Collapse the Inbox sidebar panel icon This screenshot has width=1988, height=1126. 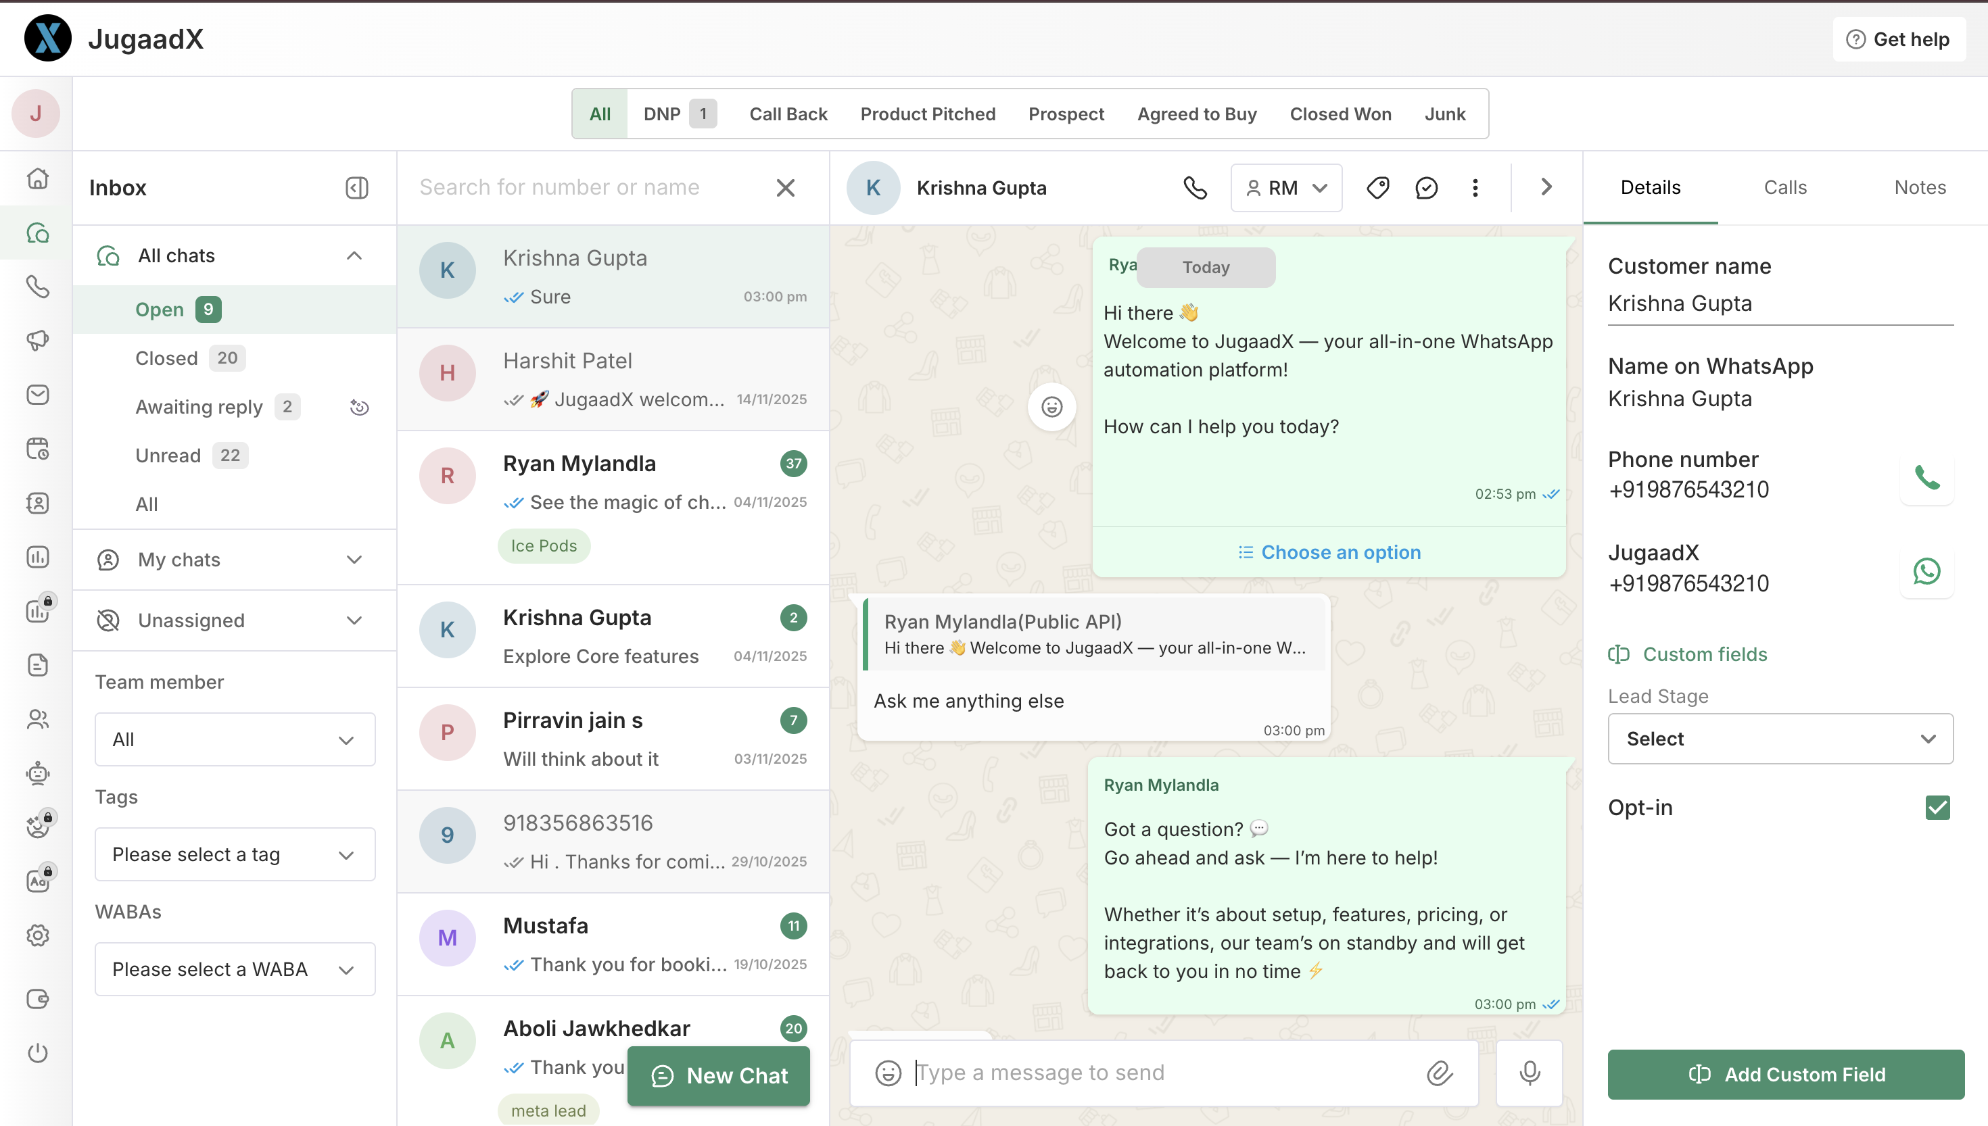(356, 188)
